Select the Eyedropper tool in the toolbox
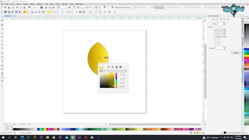 tap(2, 73)
